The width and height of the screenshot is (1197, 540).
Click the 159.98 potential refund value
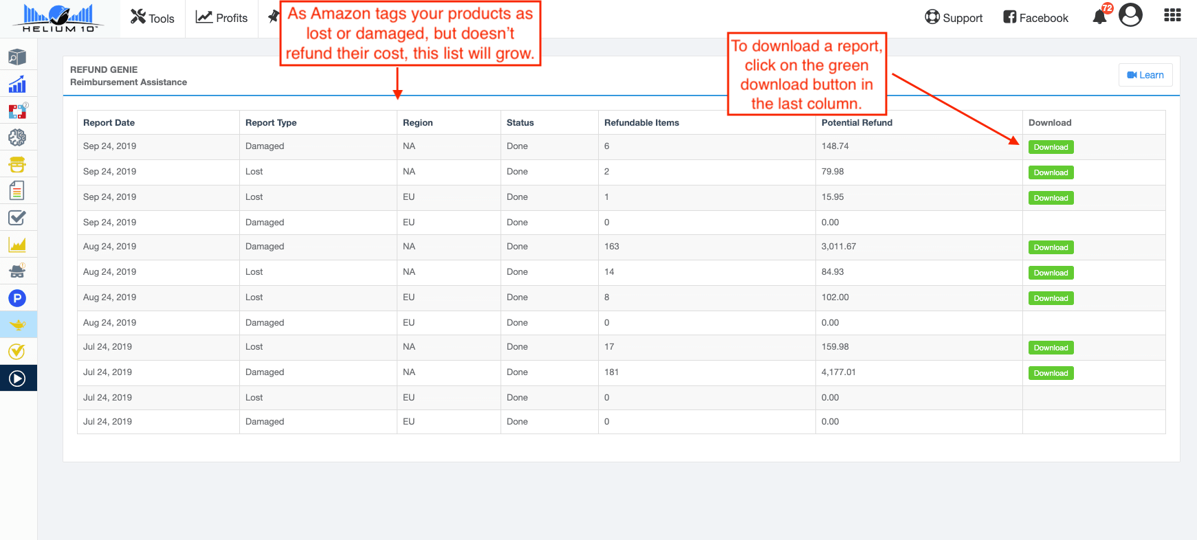pyautogui.click(x=835, y=346)
